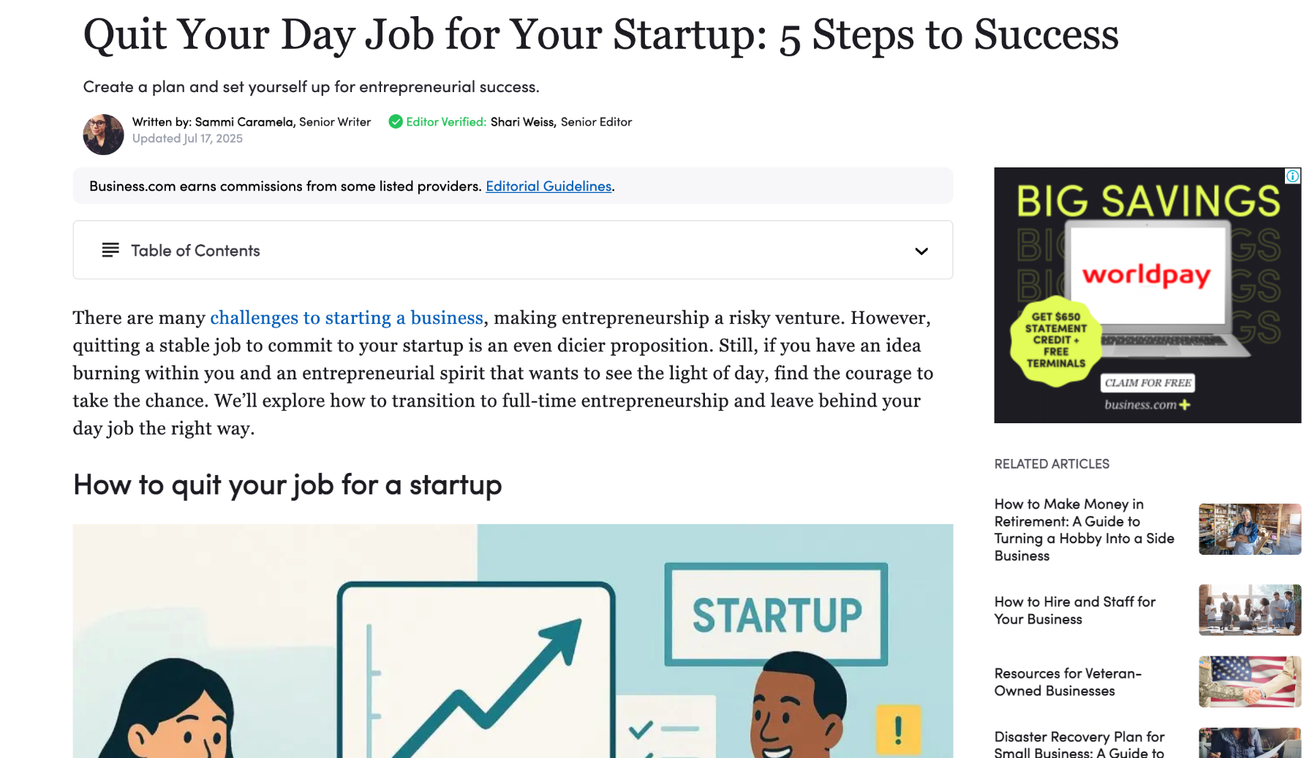Click the green Editor Verified checkmark icon

pos(396,122)
